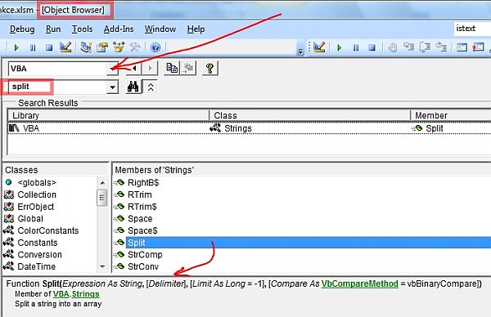Open the Debug menu
This screenshot has height=317, width=491.
tap(22, 29)
